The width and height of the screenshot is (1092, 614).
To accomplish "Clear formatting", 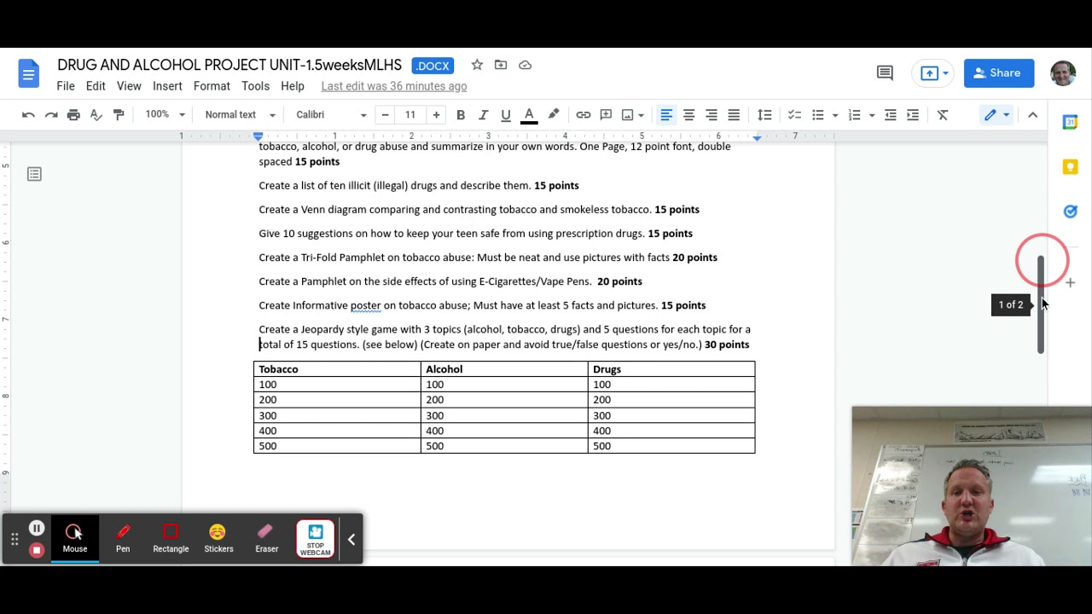I will pos(943,115).
